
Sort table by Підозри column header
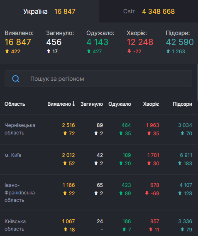tap(182, 104)
